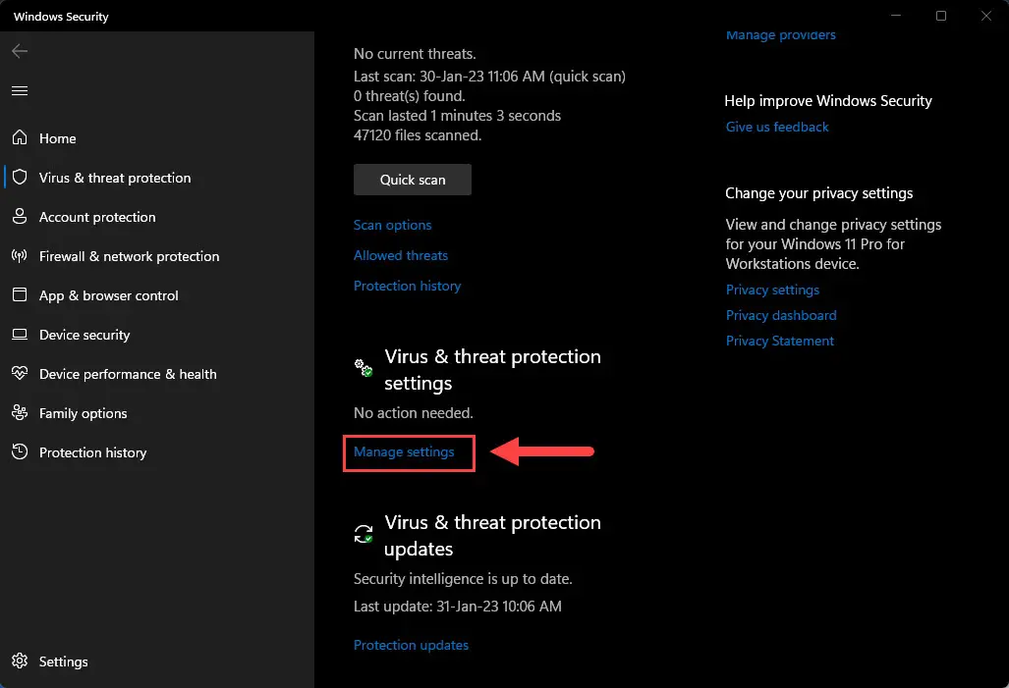This screenshot has width=1009, height=688.
Task: Click the Device security icon
Action: pyautogui.click(x=20, y=335)
